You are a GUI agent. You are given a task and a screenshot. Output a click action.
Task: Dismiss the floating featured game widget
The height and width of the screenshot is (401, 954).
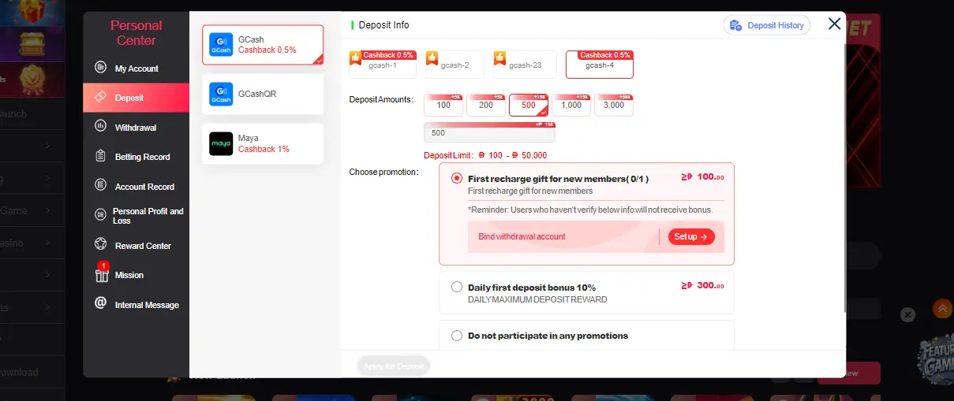[907, 314]
